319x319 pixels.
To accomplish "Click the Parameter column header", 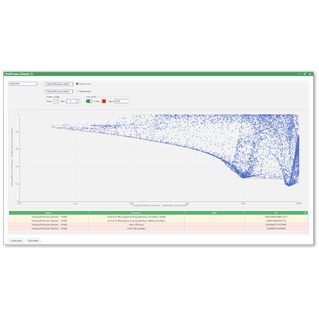I will click(137, 212).
